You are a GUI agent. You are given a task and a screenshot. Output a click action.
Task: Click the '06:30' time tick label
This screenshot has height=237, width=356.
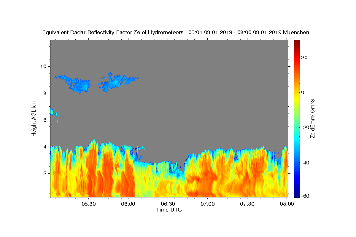(168, 204)
